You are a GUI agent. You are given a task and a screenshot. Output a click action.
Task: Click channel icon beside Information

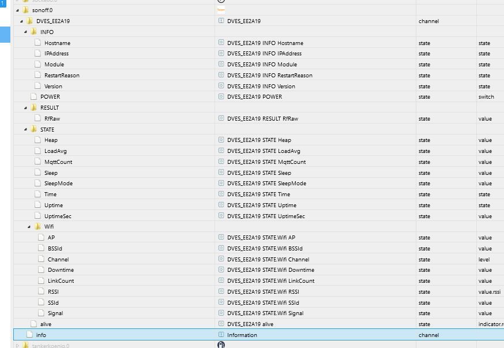[x=221, y=335]
